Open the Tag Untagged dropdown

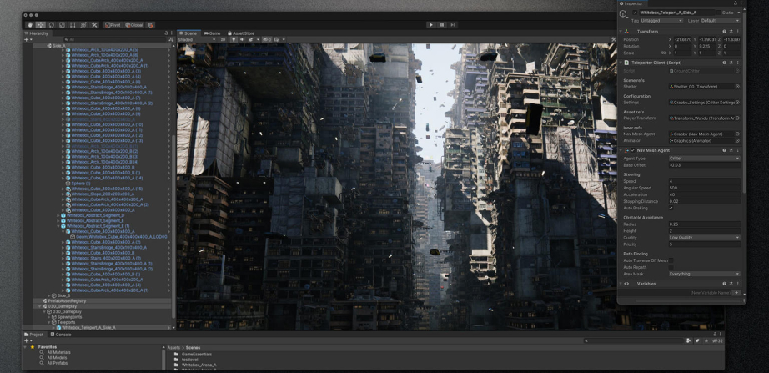pyautogui.click(x=661, y=21)
